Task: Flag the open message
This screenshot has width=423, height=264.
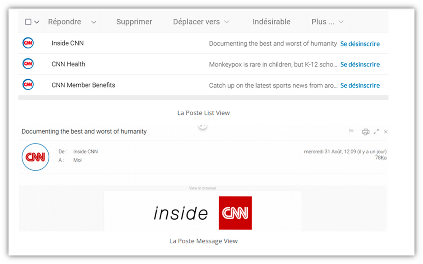Action: point(351,132)
